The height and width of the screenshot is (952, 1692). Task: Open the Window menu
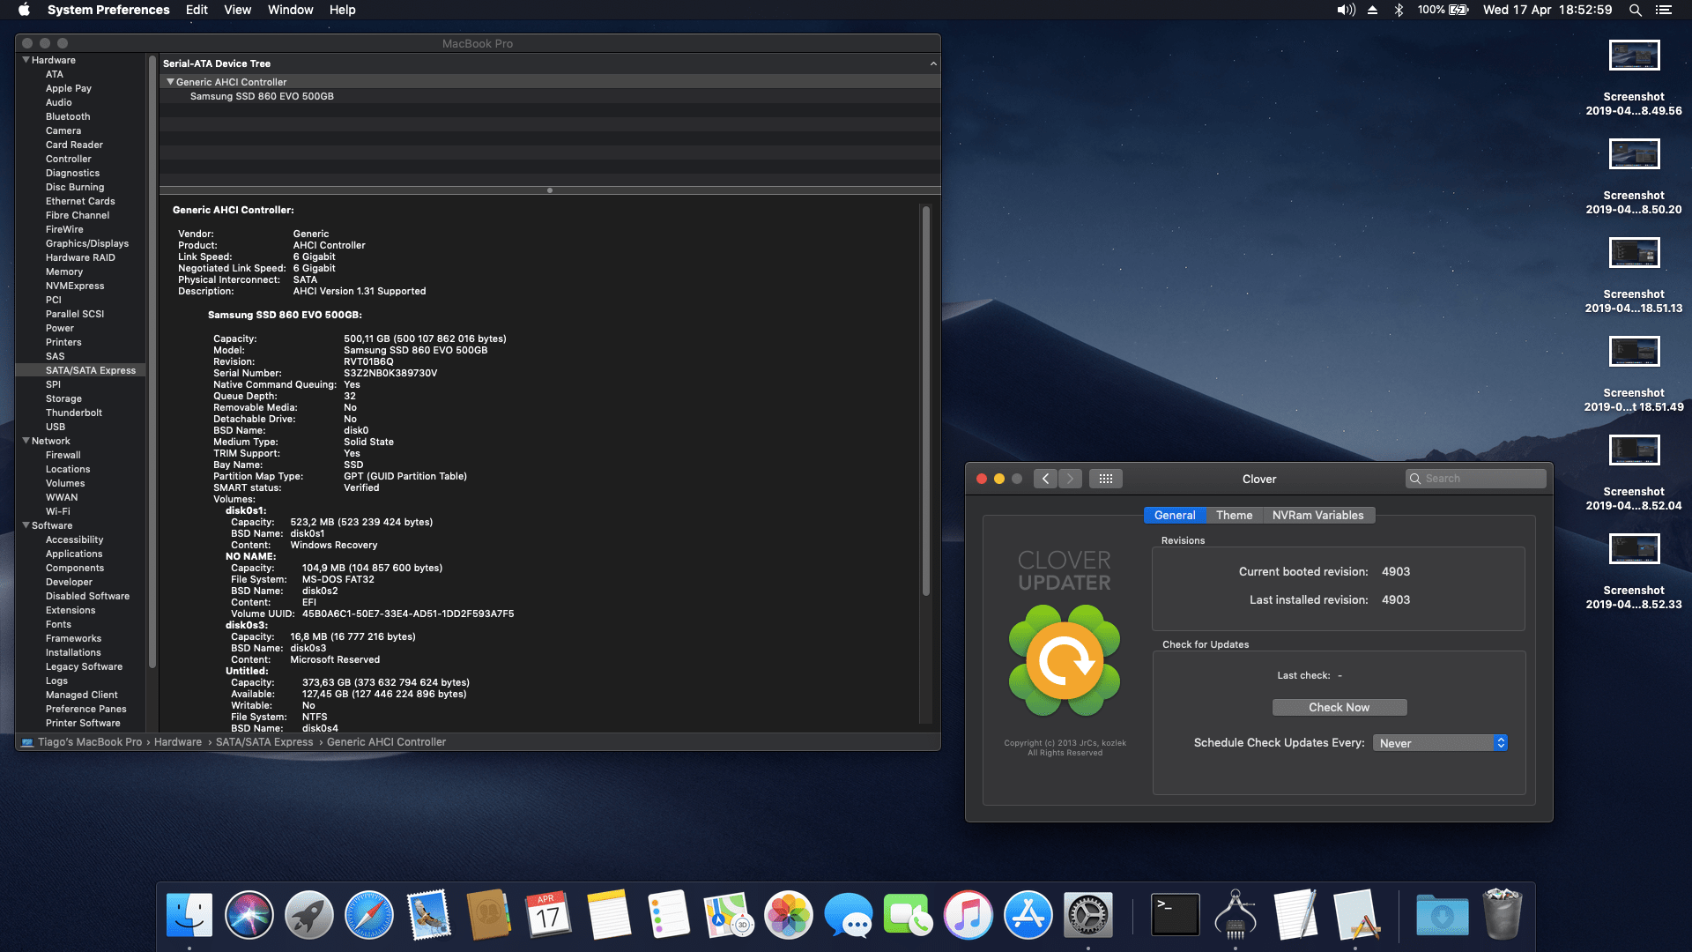[290, 10]
